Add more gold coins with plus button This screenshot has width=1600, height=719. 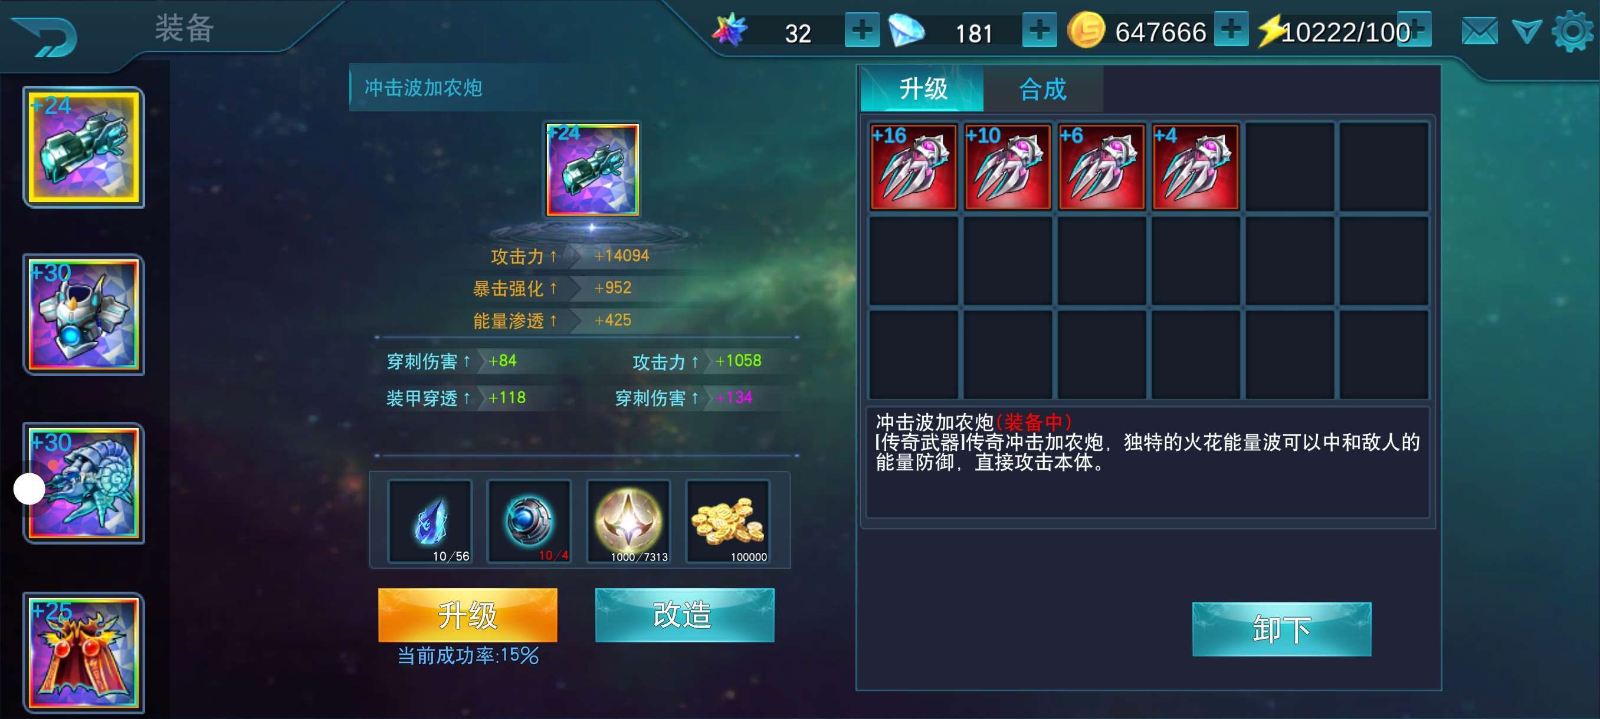(x=1231, y=28)
